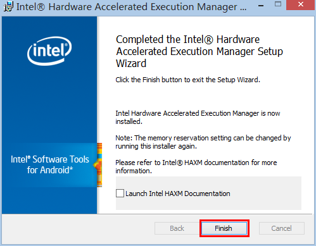Image resolution: width=316 pixels, height=246 pixels.
Task: Click the installer icon in title bar
Action: (x=8, y=6)
